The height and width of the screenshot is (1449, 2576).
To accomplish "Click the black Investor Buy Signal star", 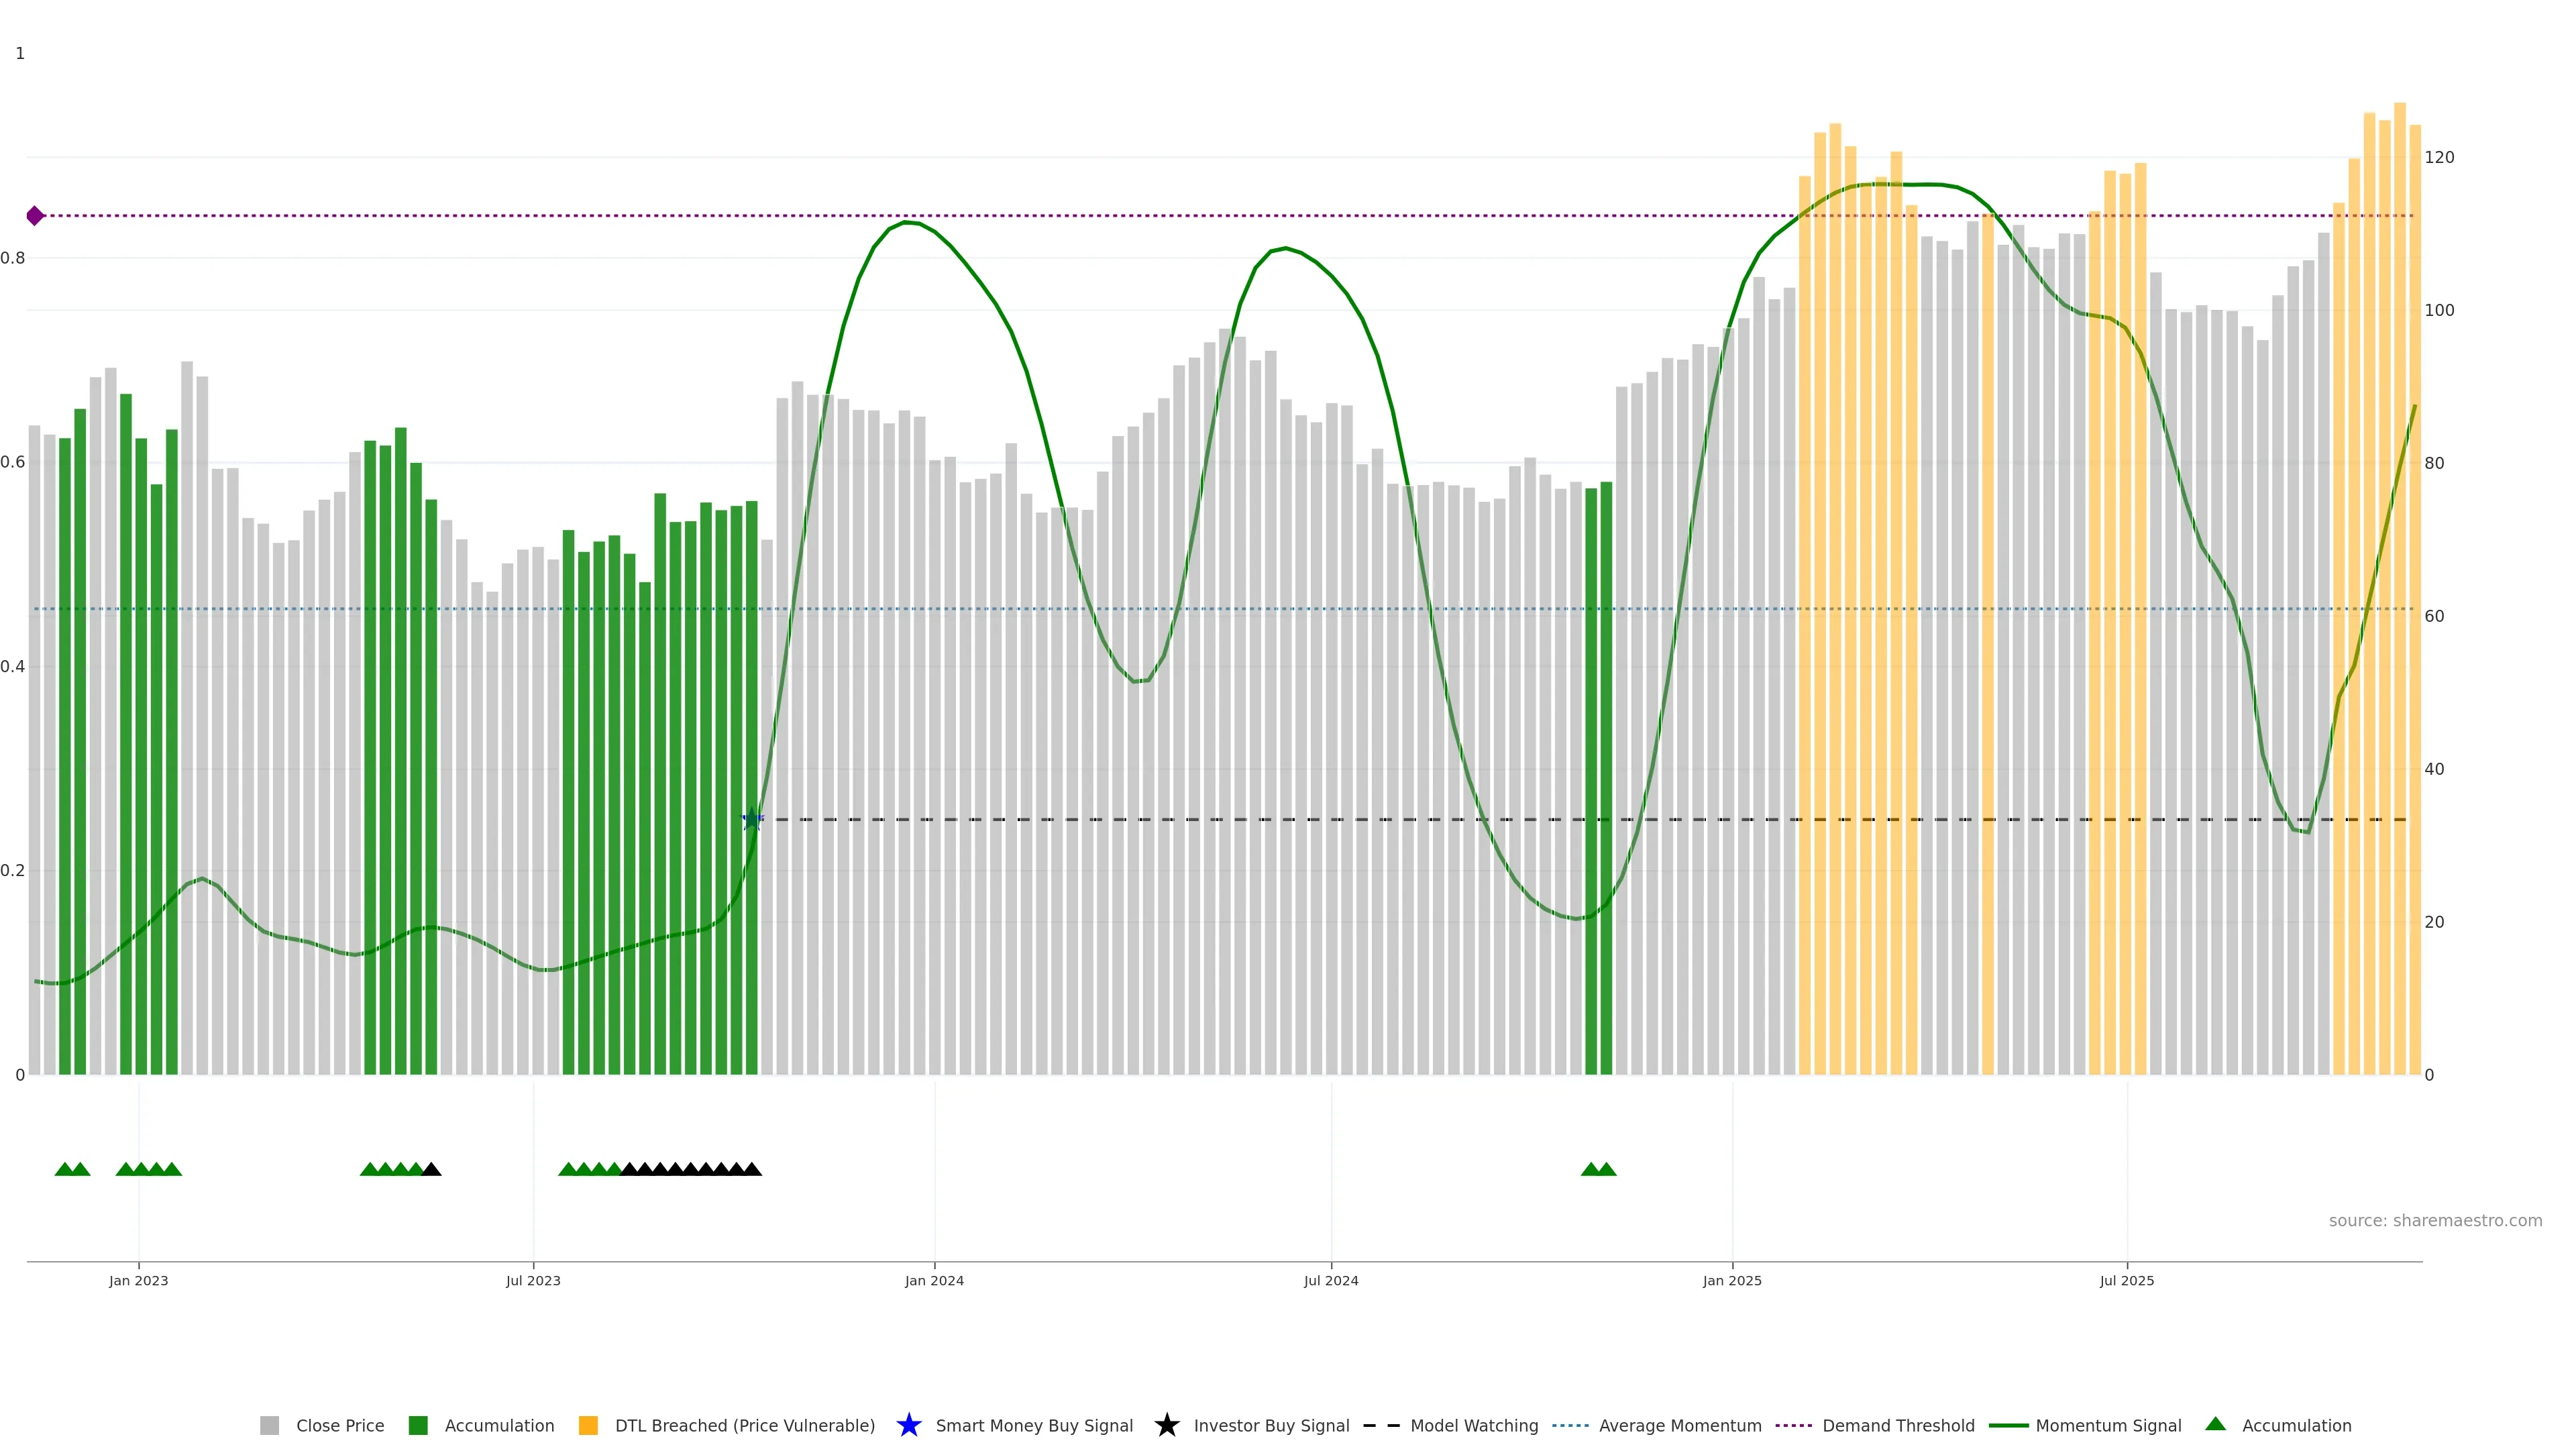I will (x=1166, y=1425).
